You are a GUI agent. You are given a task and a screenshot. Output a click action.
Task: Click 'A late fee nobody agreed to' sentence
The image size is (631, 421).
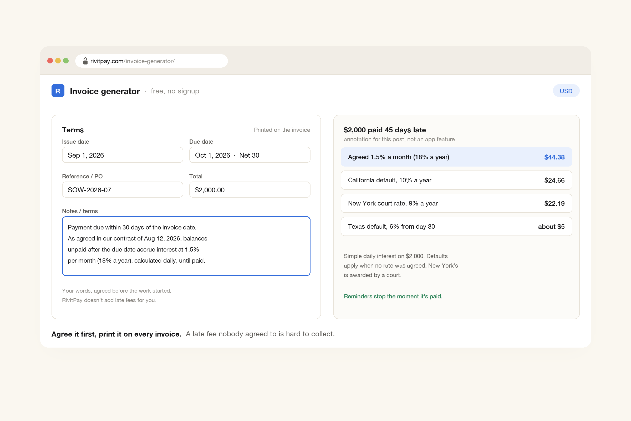coord(260,334)
